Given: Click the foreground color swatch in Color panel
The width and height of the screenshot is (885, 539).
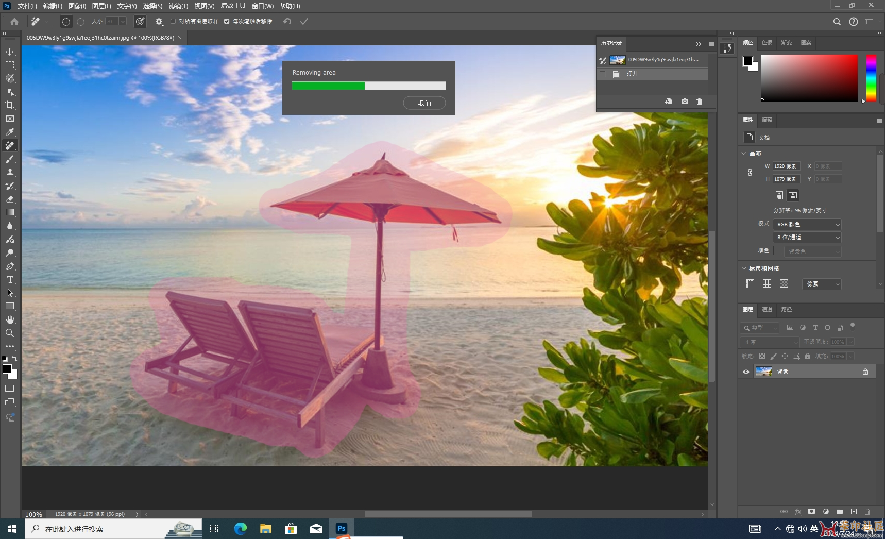Looking at the screenshot, I should [748, 61].
